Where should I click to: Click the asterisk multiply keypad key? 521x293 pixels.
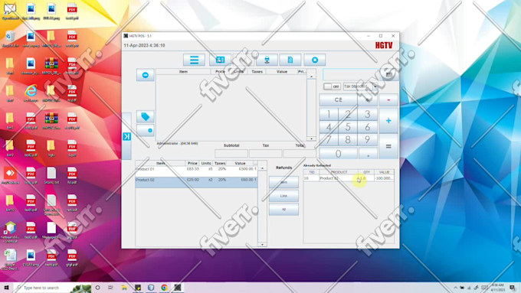pyautogui.click(x=368, y=100)
